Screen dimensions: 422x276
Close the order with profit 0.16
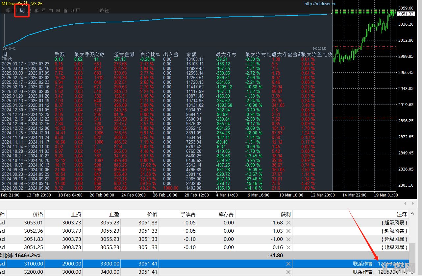pyautogui.click(x=288, y=247)
